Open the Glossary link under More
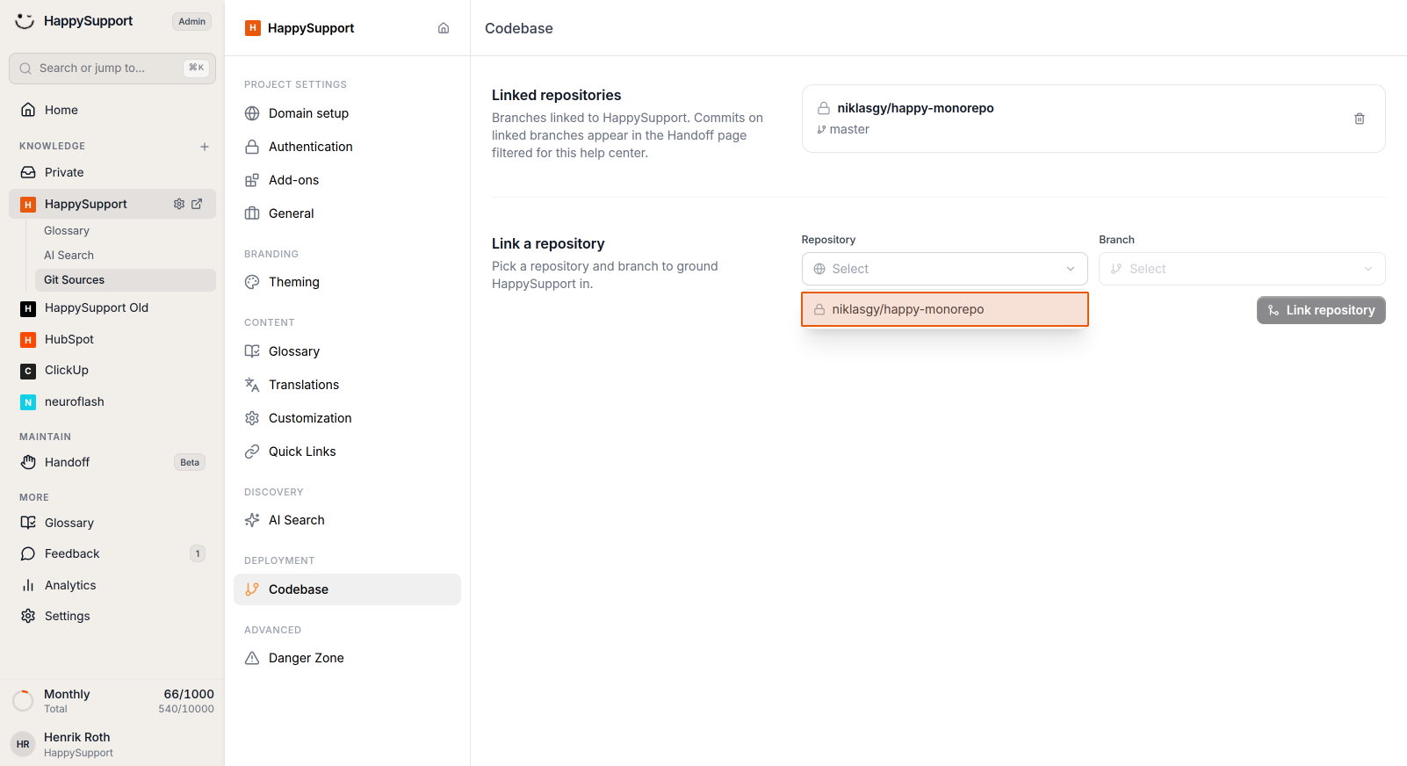The height and width of the screenshot is (766, 1407). [112, 523]
